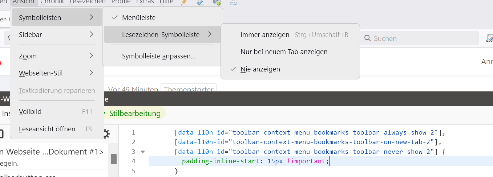Click the notepad-with-pencil icon beside the search box

[489, 38]
